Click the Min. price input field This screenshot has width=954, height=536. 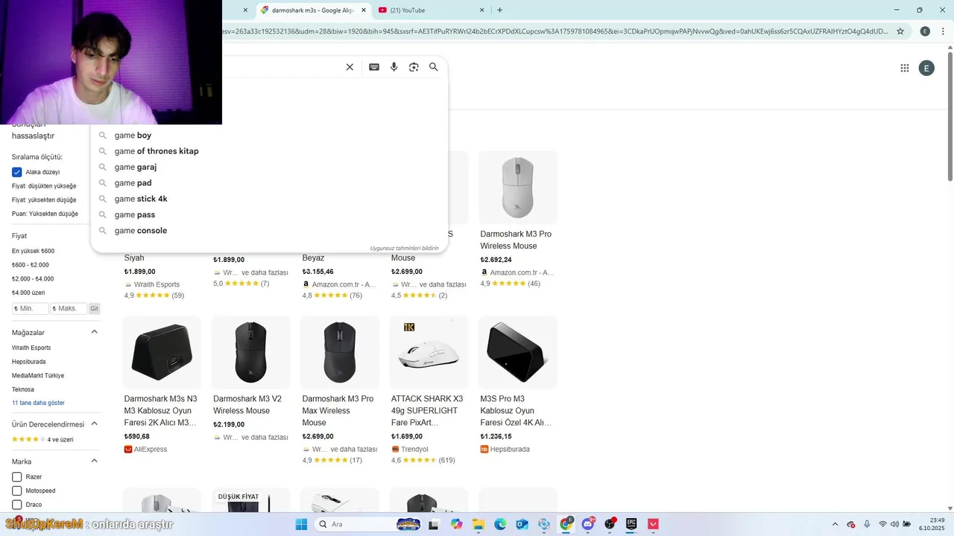click(x=30, y=308)
